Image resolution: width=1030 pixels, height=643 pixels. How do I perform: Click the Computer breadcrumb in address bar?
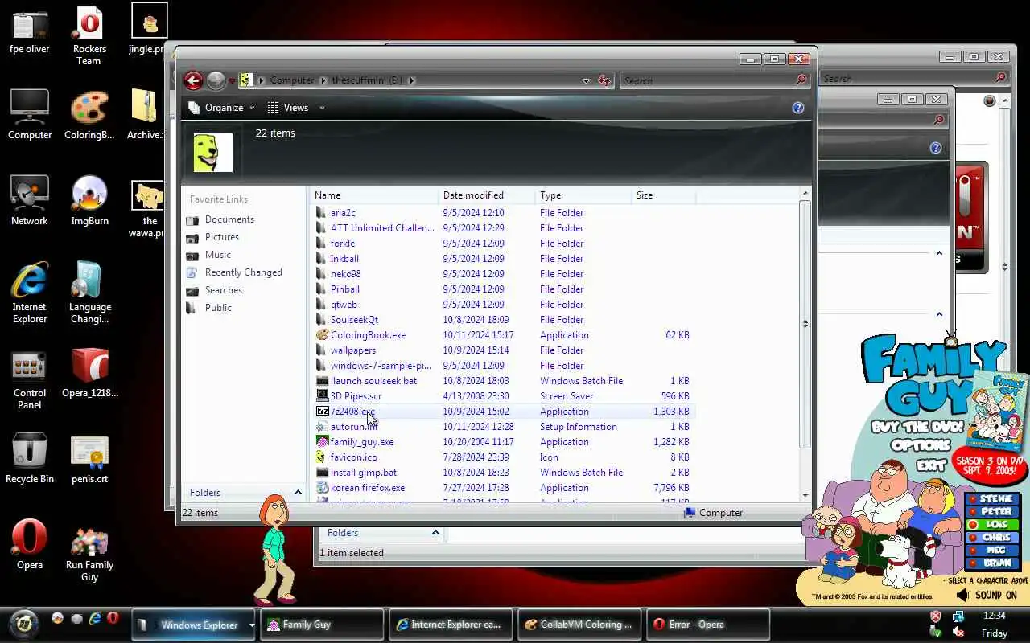[x=292, y=80]
